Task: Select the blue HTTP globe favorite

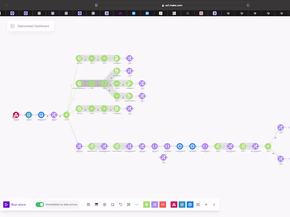Action: click(190, 204)
